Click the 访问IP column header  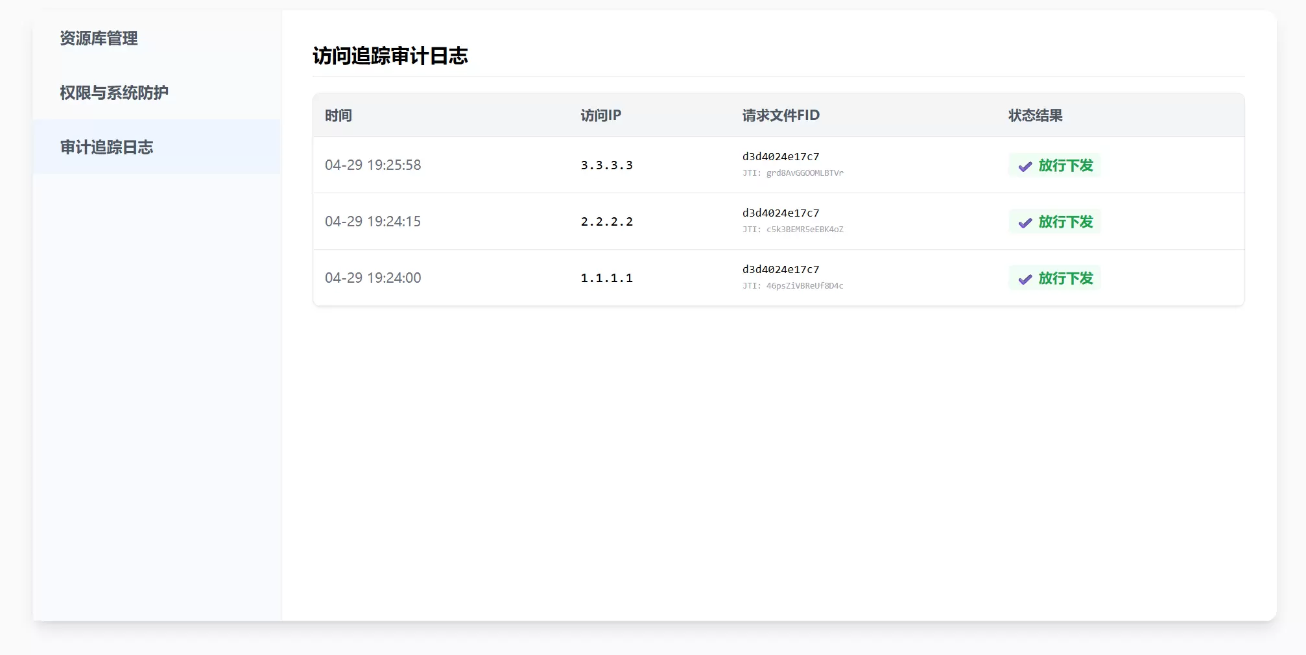pyautogui.click(x=600, y=115)
